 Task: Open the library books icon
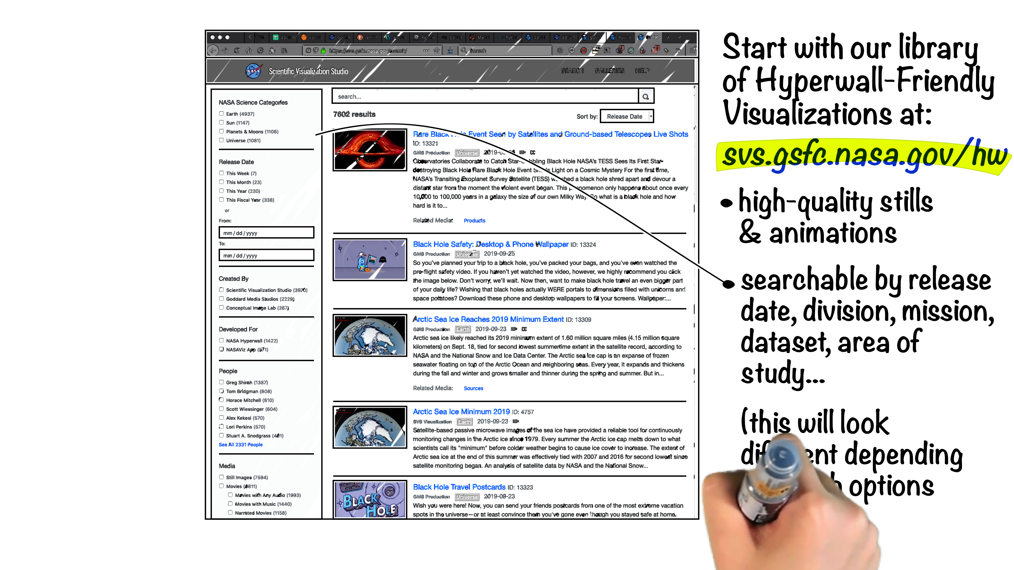click(284, 50)
